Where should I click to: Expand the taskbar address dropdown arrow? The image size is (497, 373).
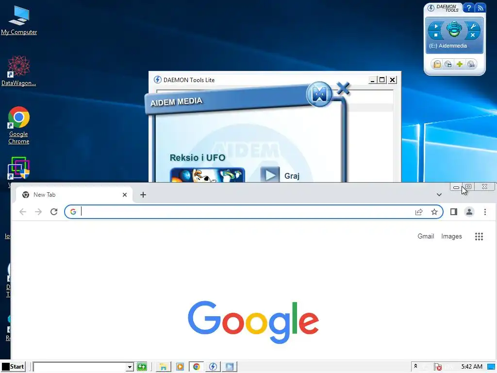coord(129,367)
